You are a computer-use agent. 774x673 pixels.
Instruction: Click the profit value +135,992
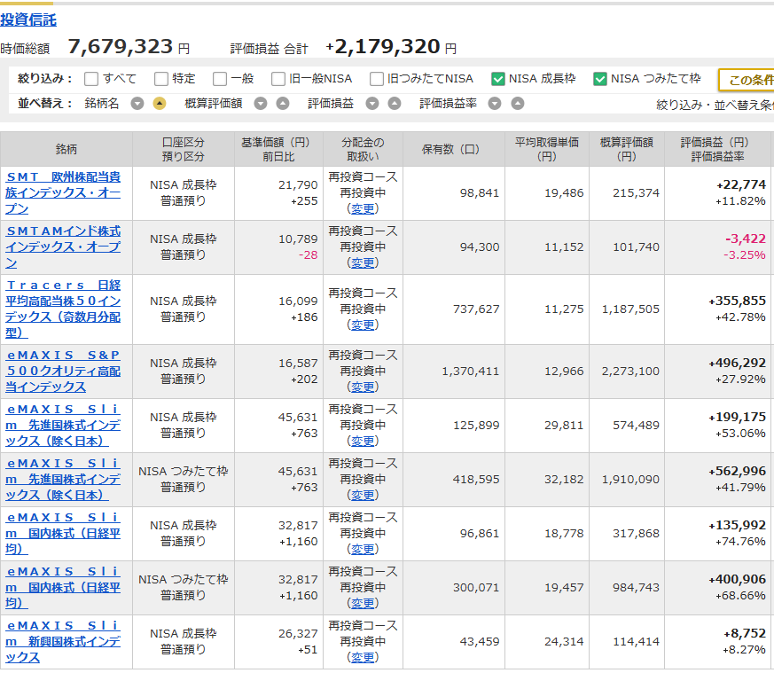tap(738, 525)
